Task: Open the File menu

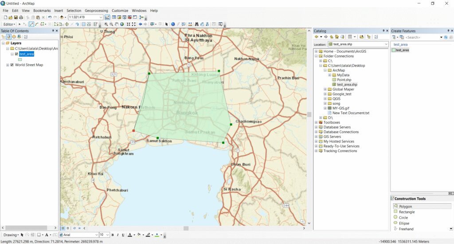Action: (x=5, y=11)
